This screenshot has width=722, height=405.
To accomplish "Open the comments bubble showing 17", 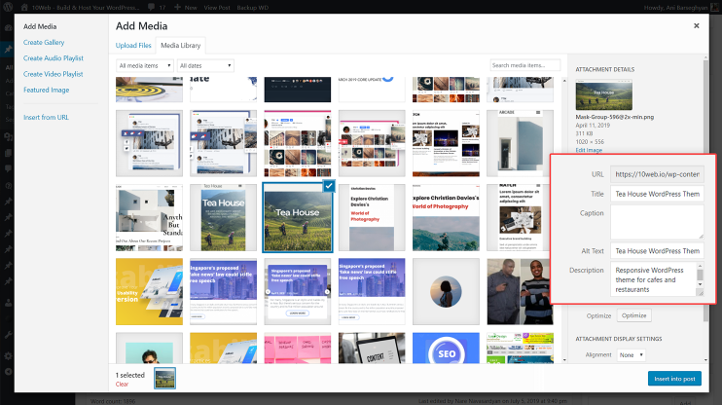I will tap(156, 8).
